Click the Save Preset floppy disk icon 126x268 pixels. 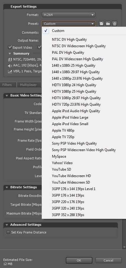[102, 24]
